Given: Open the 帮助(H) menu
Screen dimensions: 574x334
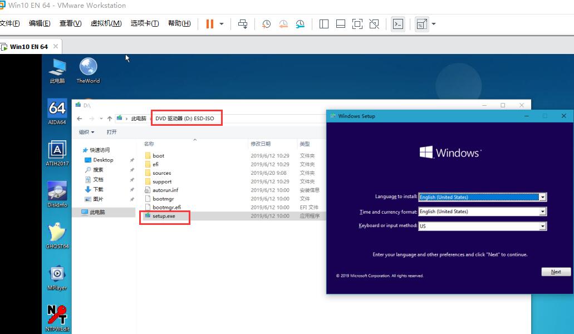Looking at the screenshot, I should 179,23.
